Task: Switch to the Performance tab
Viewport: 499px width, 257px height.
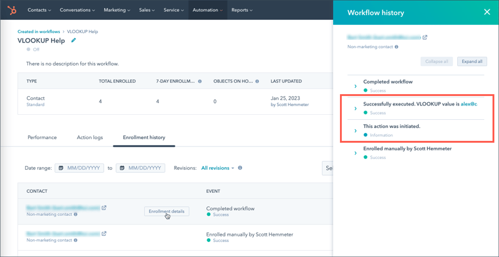Action: 42,137
